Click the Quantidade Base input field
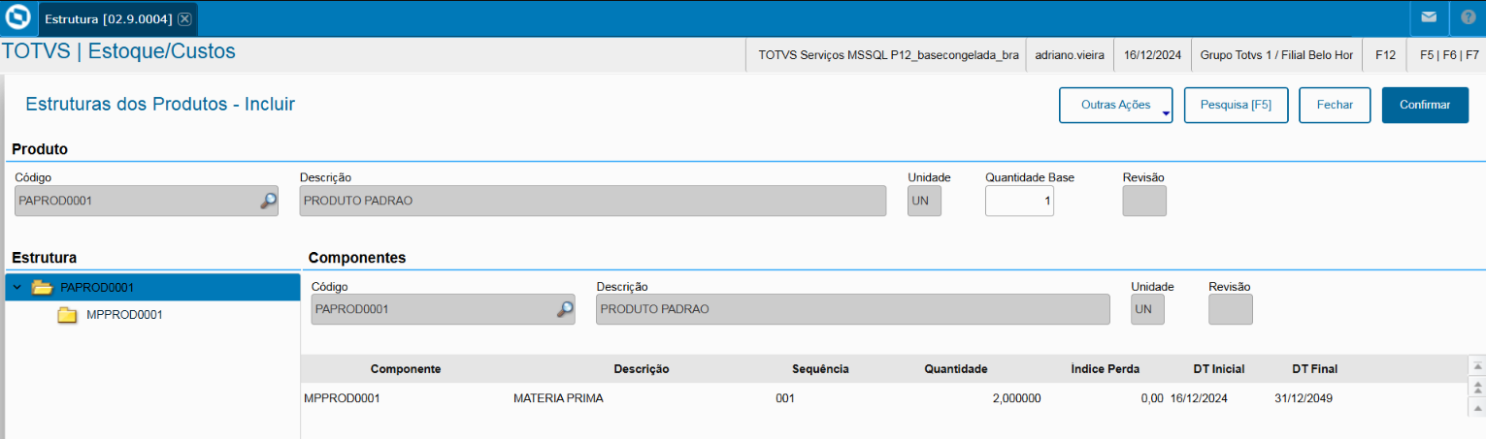1486x439 pixels. click(x=1019, y=201)
